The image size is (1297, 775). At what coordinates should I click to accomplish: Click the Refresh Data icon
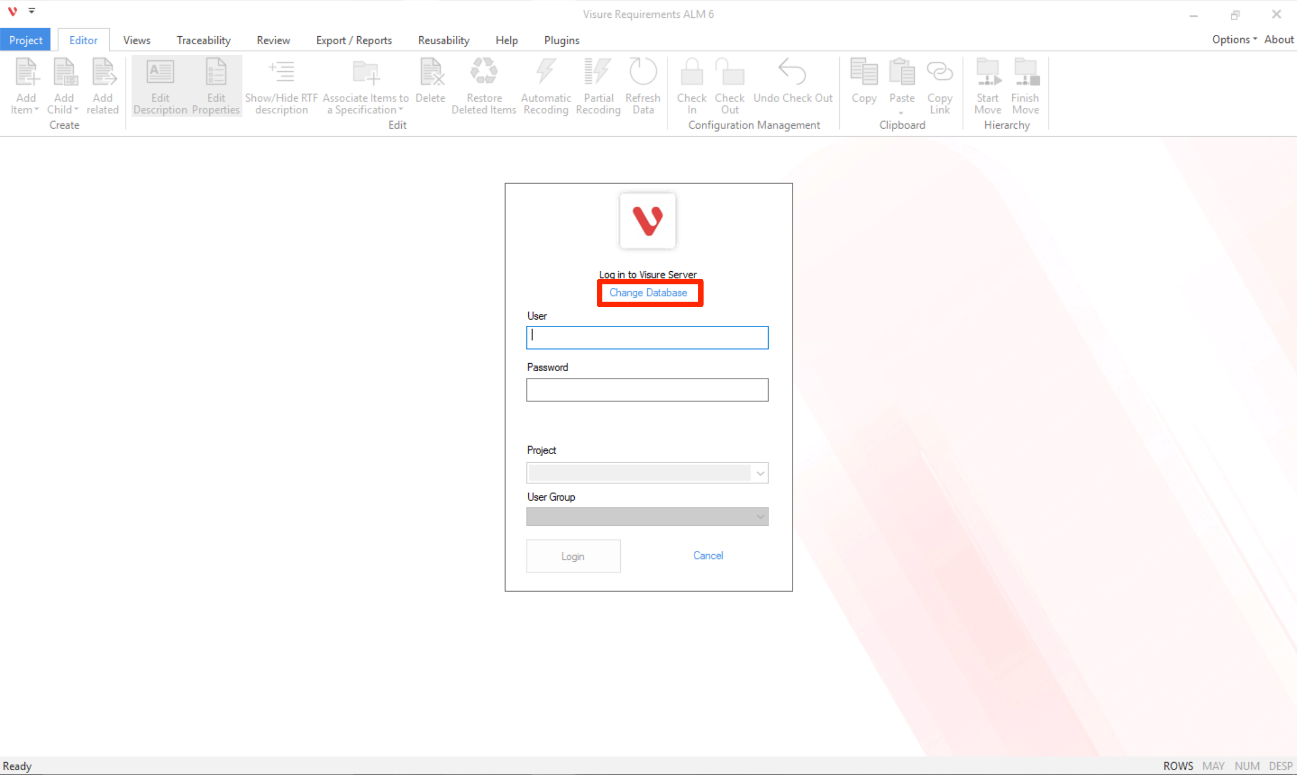point(643,86)
